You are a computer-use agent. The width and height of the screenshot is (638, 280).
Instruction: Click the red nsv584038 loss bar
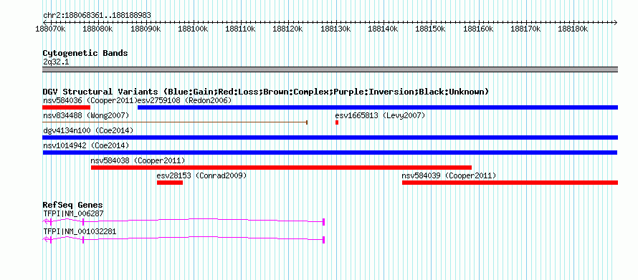[x=281, y=168]
